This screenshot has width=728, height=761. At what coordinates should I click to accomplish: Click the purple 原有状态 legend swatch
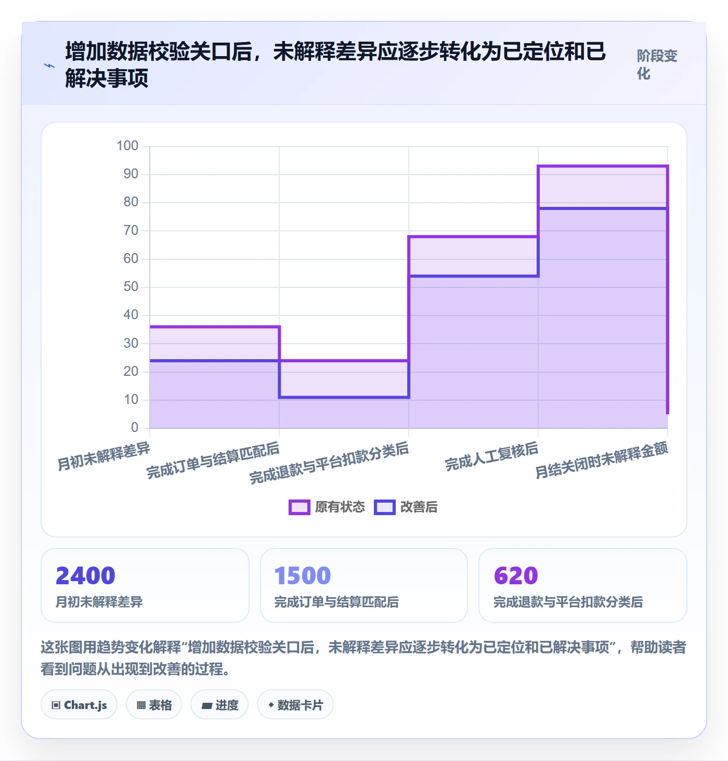300,507
